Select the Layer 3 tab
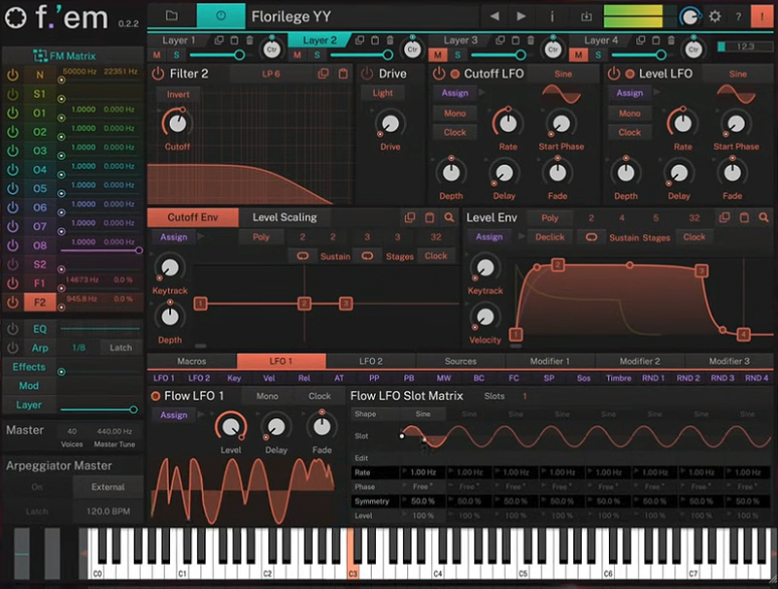The width and height of the screenshot is (778, 589). [460, 40]
